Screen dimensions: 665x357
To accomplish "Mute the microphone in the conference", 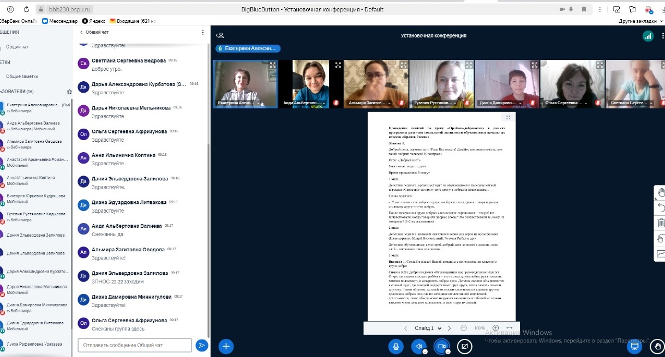I will pos(396,346).
